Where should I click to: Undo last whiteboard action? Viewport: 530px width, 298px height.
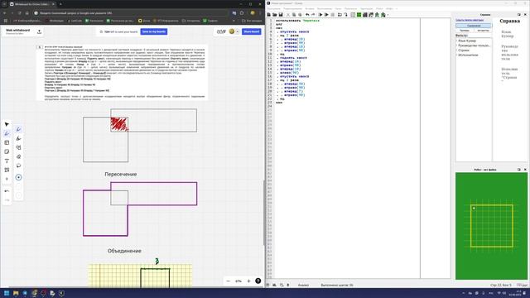[7, 191]
